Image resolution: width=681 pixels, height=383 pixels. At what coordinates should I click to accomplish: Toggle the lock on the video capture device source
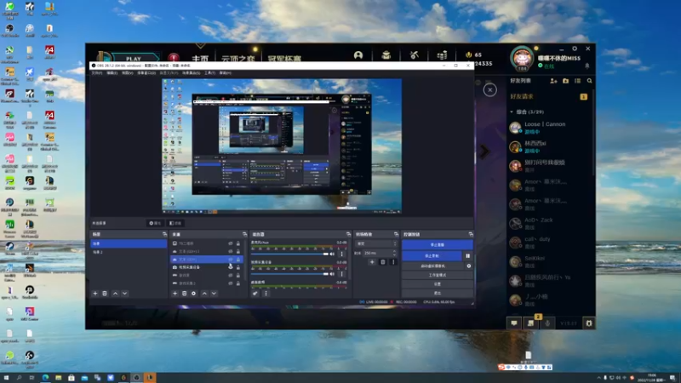pyautogui.click(x=238, y=267)
